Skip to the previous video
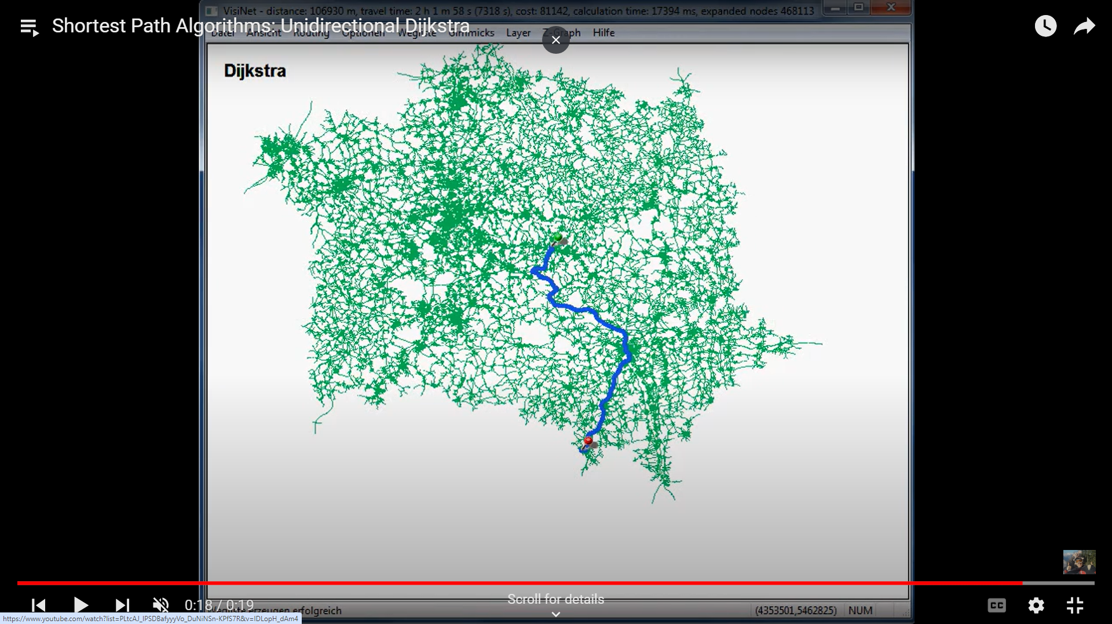Image resolution: width=1112 pixels, height=624 pixels. (x=39, y=605)
